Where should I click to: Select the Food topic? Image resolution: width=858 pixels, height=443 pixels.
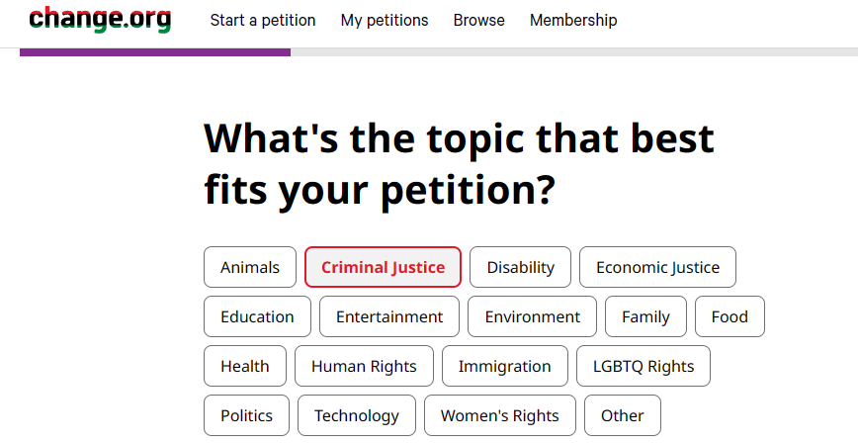point(729,316)
